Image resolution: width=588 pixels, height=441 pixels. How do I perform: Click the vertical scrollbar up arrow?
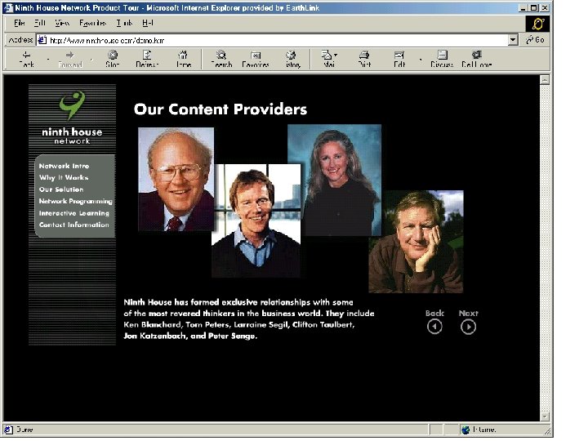[545, 79]
